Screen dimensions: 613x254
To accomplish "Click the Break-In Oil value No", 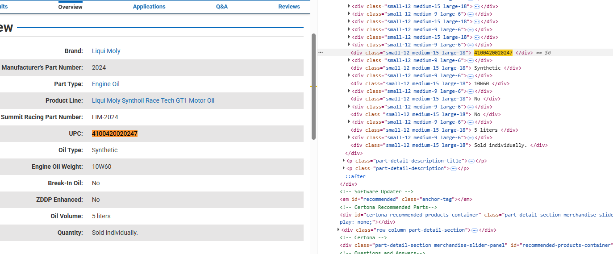I will coord(96,183).
